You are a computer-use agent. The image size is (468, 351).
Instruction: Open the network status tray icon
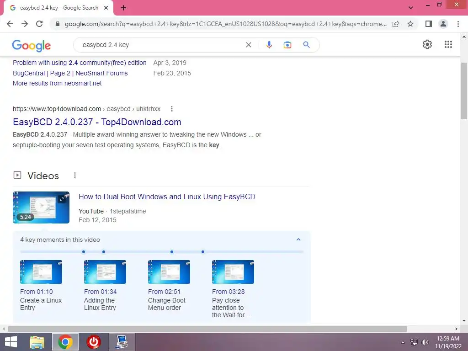click(x=414, y=342)
